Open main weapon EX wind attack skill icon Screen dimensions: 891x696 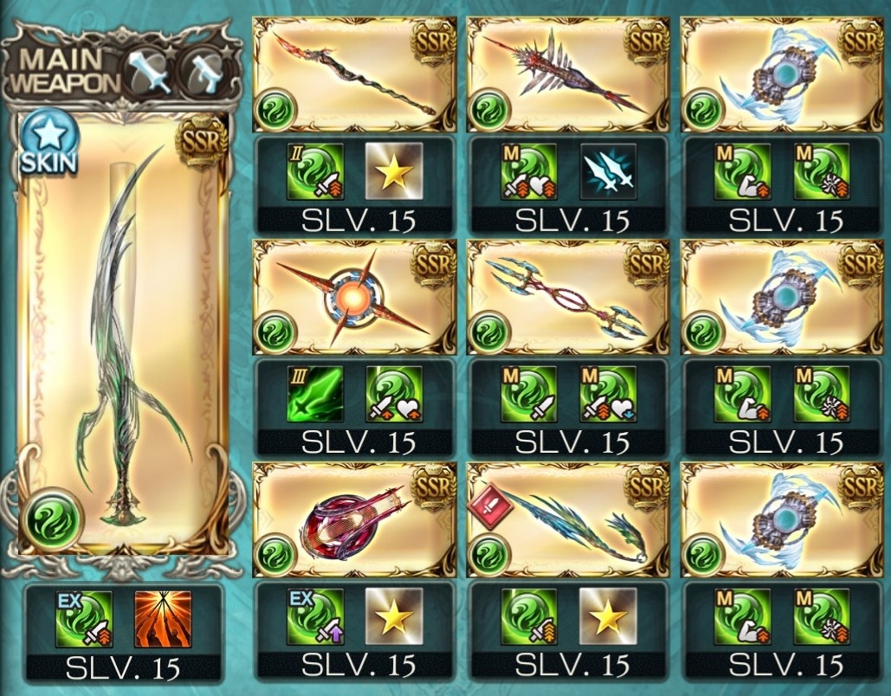83,618
